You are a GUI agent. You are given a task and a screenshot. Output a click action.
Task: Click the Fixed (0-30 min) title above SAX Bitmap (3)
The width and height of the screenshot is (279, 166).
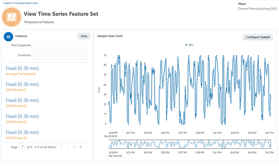click(22, 116)
